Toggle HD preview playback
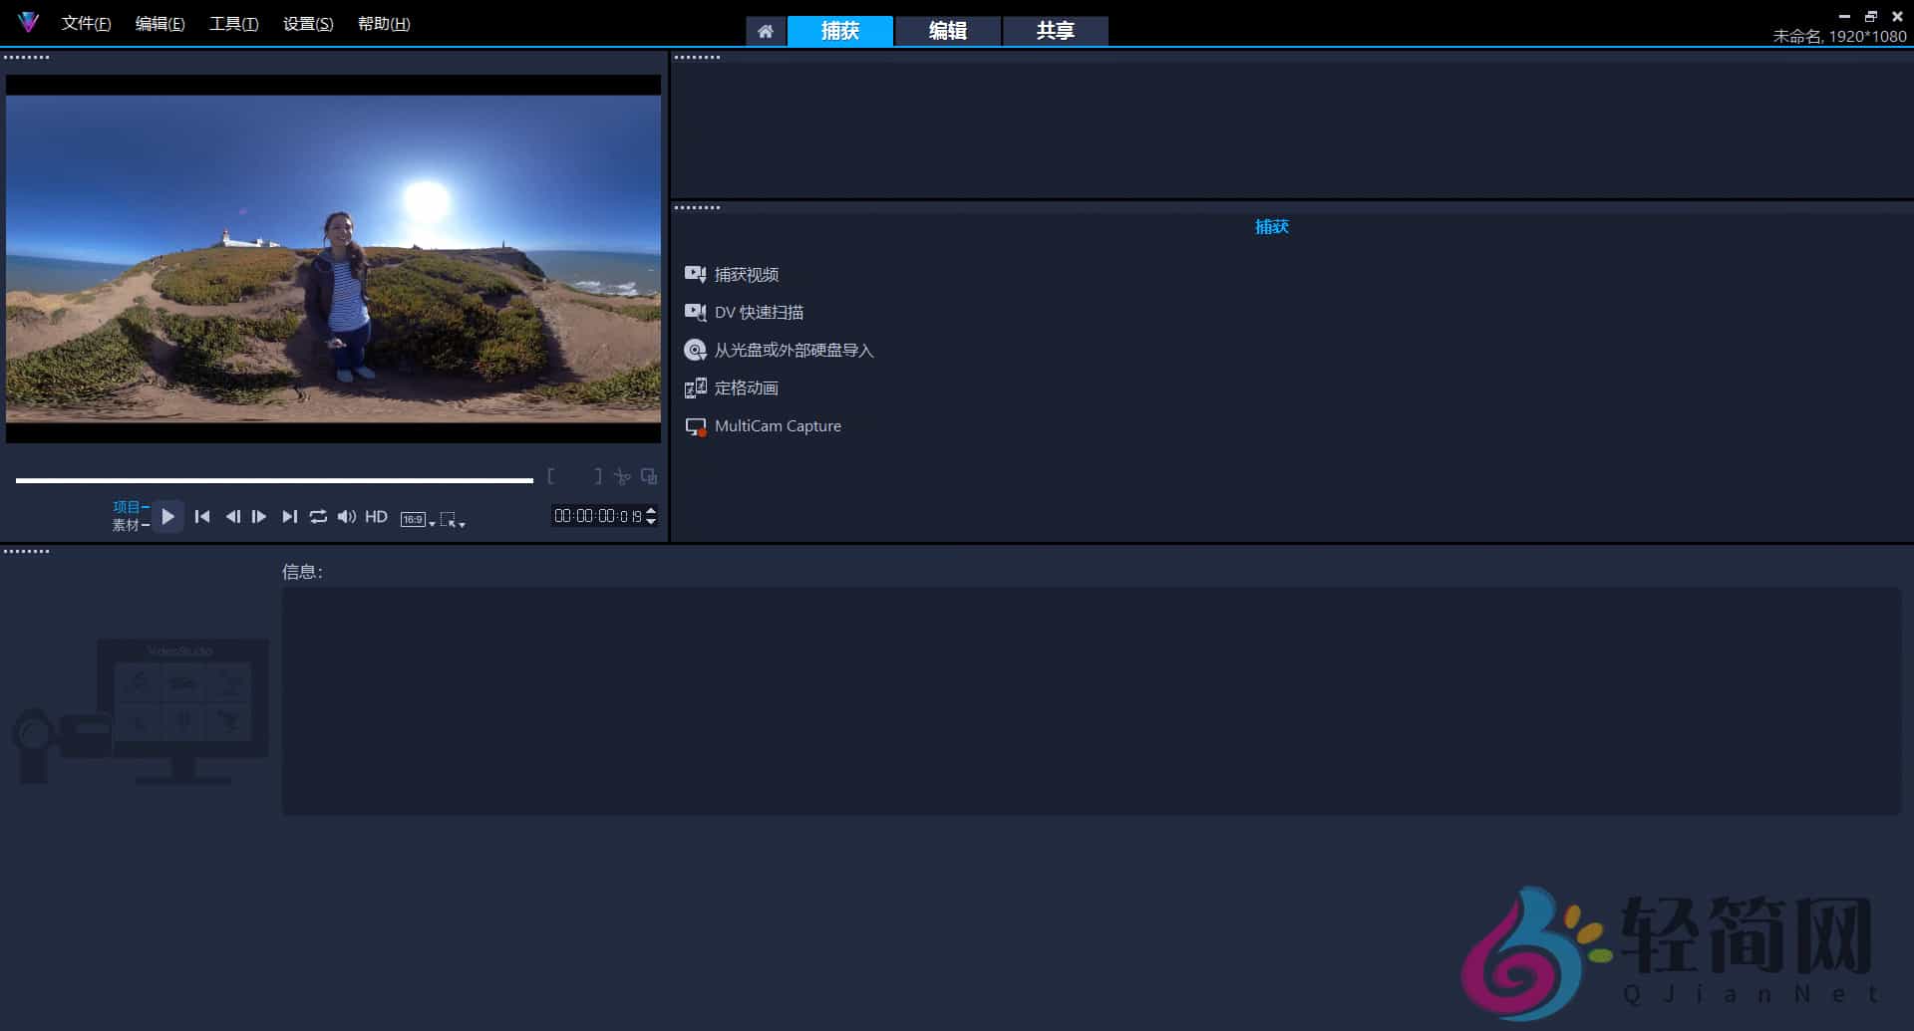 pyautogui.click(x=377, y=517)
